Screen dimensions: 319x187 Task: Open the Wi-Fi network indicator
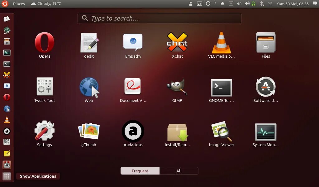pos(270,3)
